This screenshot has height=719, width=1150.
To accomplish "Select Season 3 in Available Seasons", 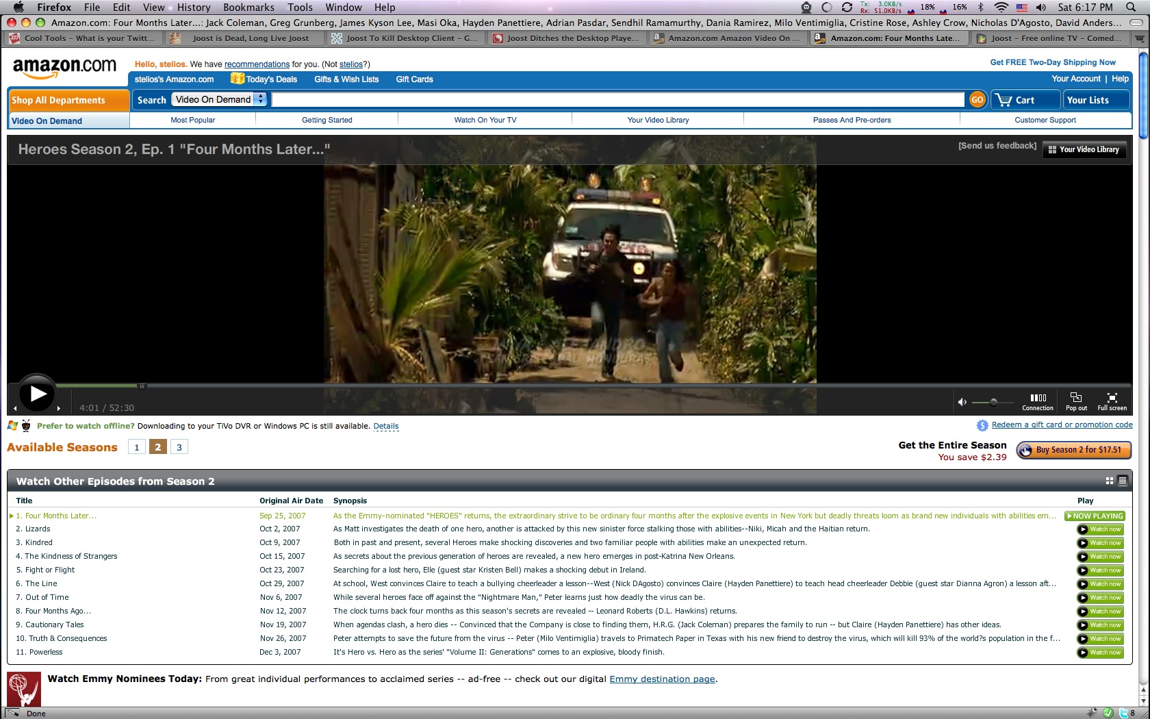I will pyautogui.click(x=179, y=447).
